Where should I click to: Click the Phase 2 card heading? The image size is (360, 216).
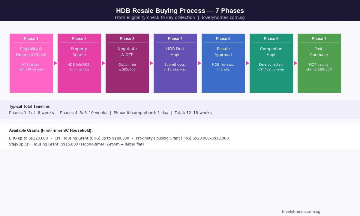(79, 38)
